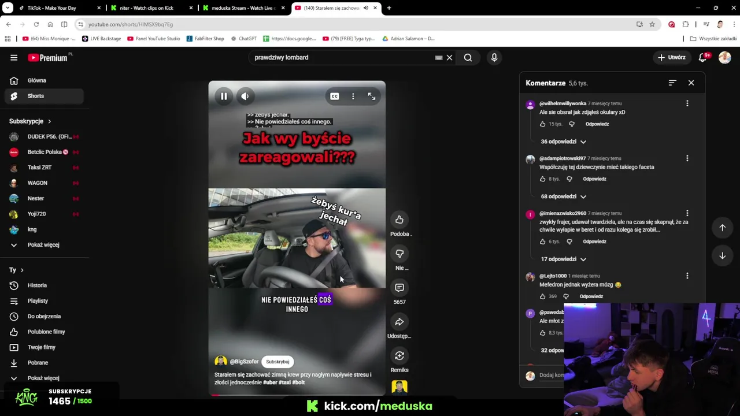Pause the Shorts video

tap(224, 96)
